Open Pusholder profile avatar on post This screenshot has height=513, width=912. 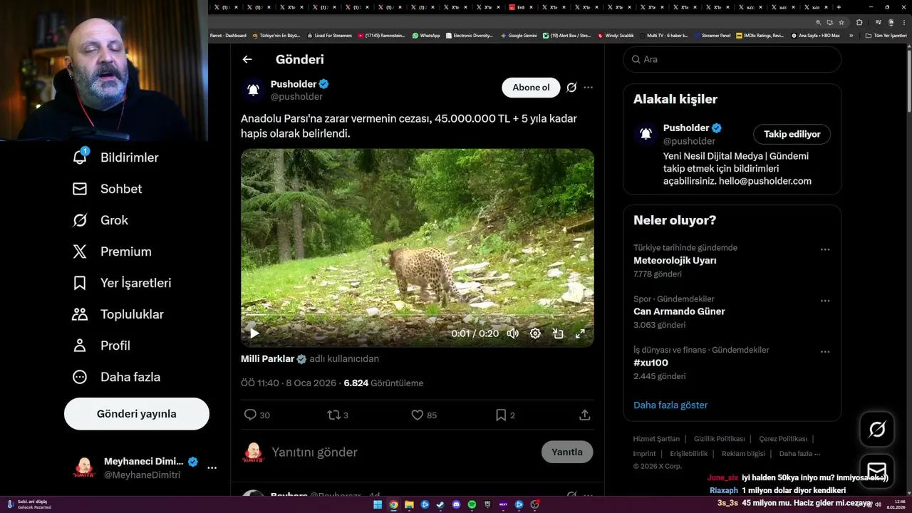253,90
